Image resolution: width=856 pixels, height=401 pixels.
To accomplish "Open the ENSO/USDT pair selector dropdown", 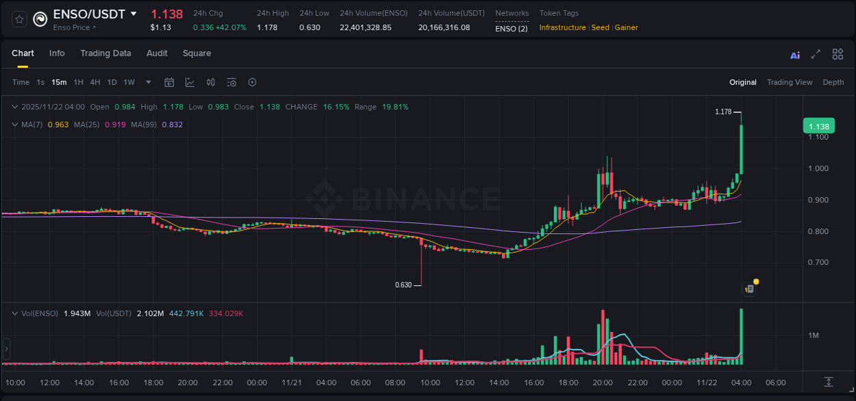I will click(x=132, y=13).
